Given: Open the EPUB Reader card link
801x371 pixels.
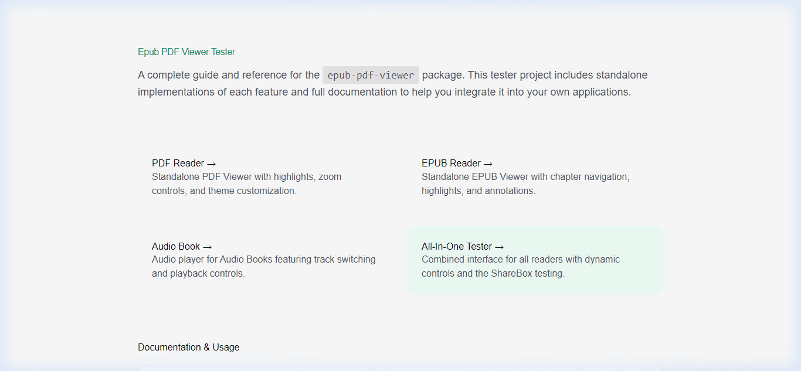Looking at the screenshot, I should [535, 177].
